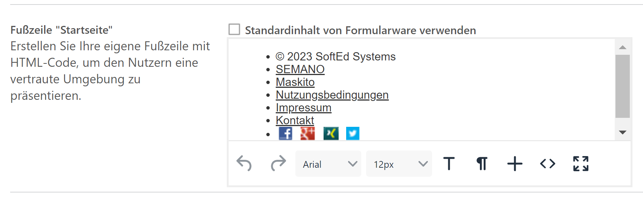The height and width of the screenshot is (197, 643).
Task: Click the undo arrow icon
Action: [244, 164]
